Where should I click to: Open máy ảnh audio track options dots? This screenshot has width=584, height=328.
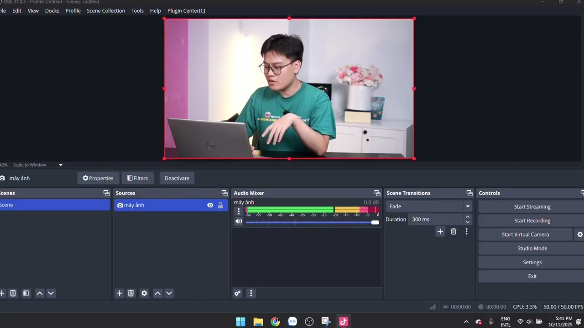coord(238,211)
